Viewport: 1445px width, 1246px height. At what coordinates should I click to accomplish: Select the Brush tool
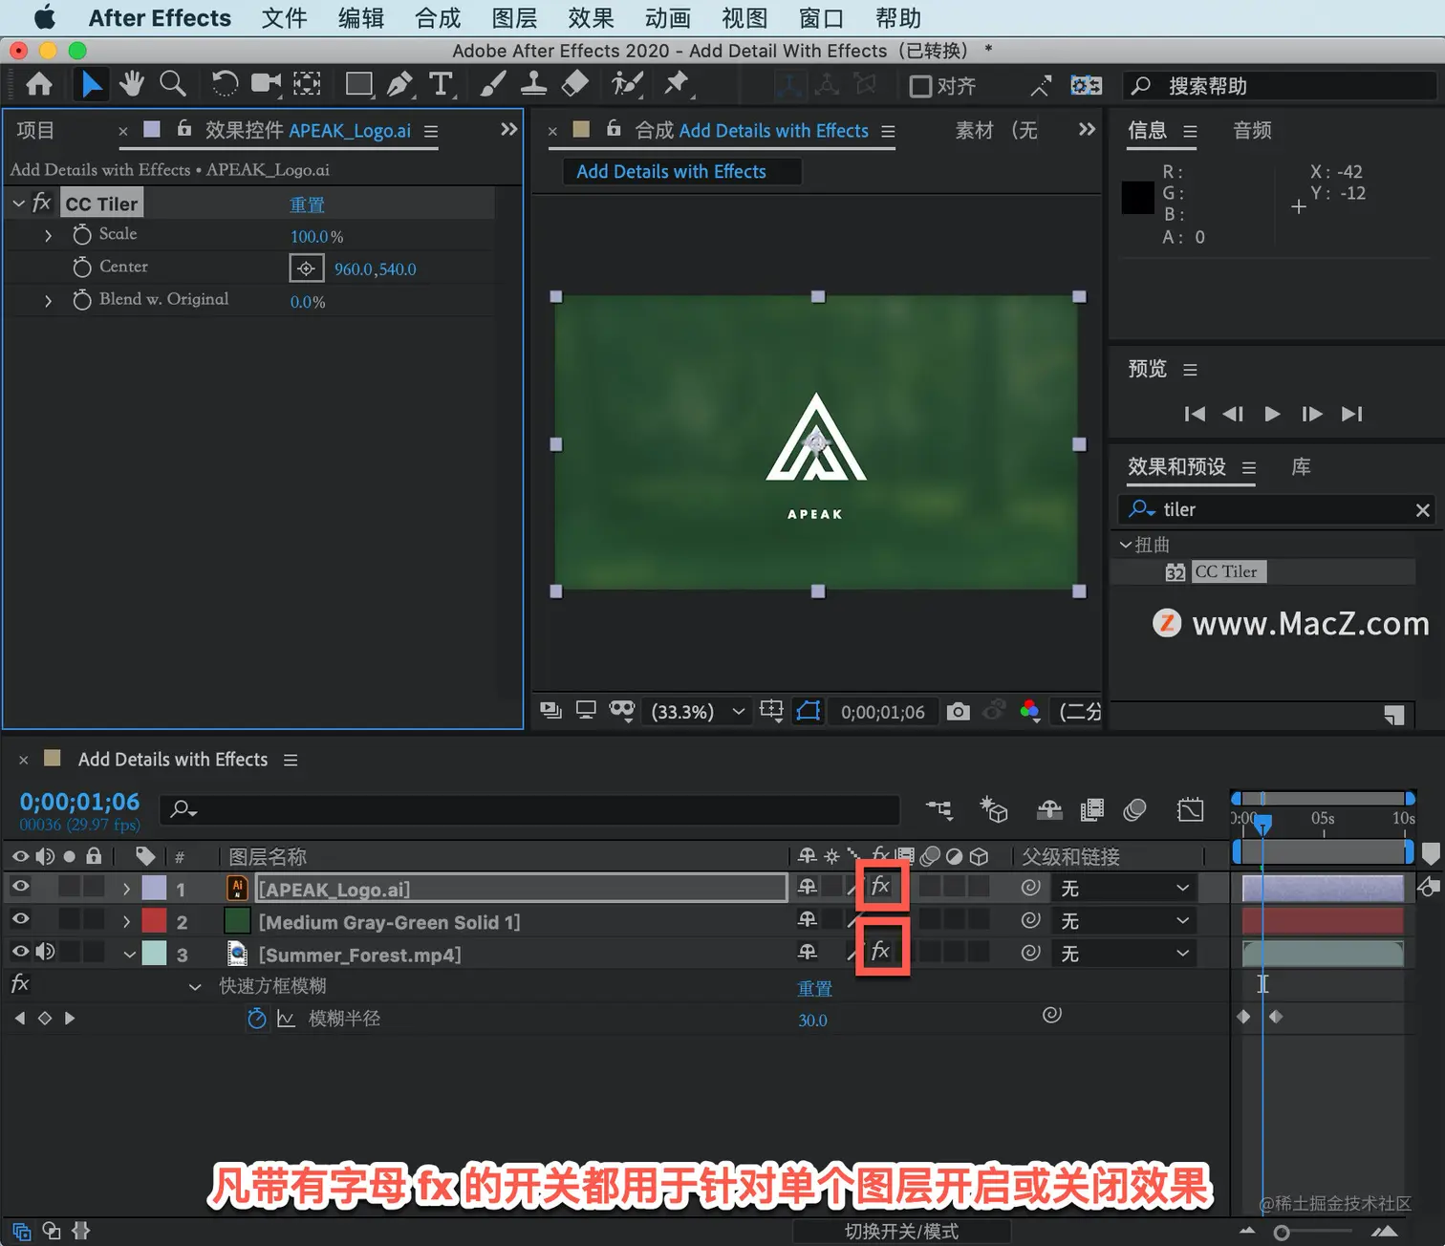492,85
